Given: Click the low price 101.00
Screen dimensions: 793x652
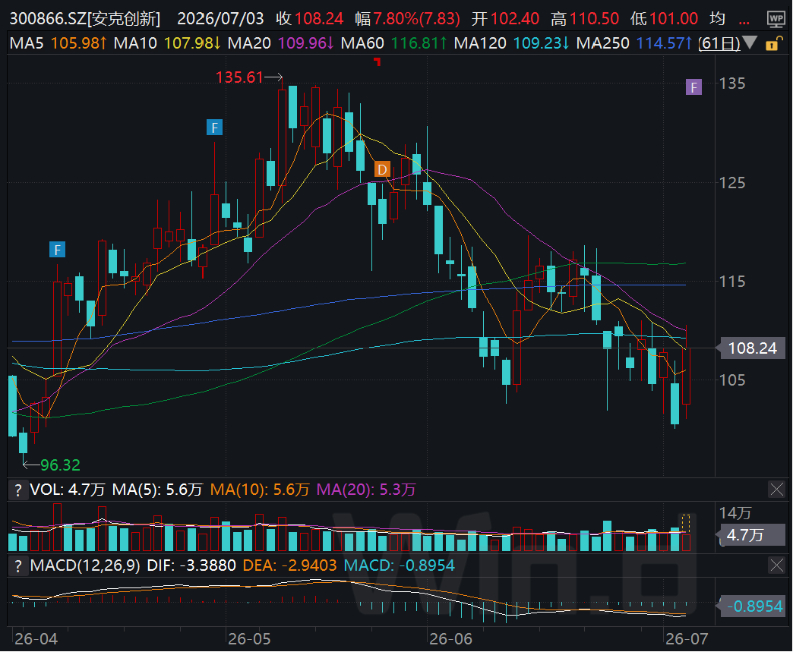Looking at the screenshot, I should [674, 19].
